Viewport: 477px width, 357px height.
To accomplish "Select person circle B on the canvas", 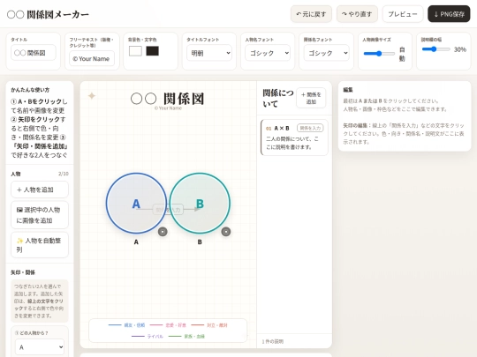I will click(x=200, y=204).
